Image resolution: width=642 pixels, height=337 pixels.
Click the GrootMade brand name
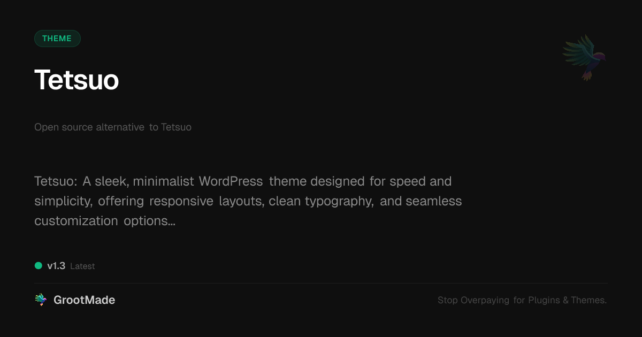pos(84,300)
